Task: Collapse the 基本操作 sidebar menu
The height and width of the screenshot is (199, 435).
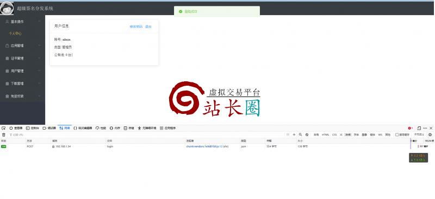Action: pyautogui.click(x=22, y=22)
